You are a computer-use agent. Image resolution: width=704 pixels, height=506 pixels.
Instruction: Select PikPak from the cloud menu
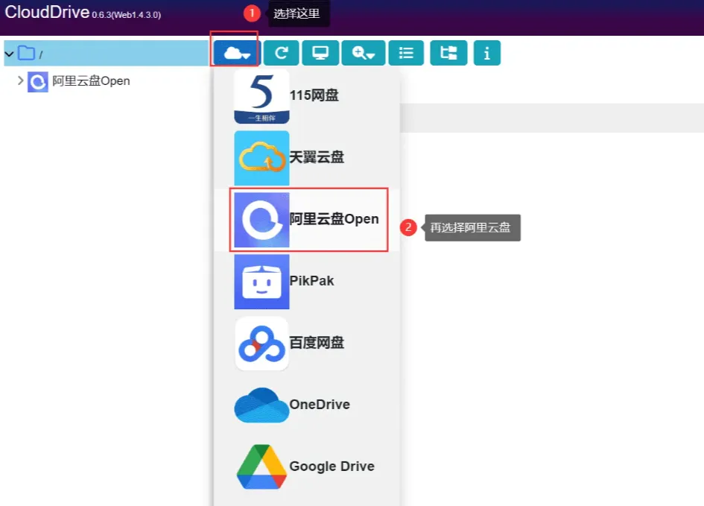tap(307, 282)
